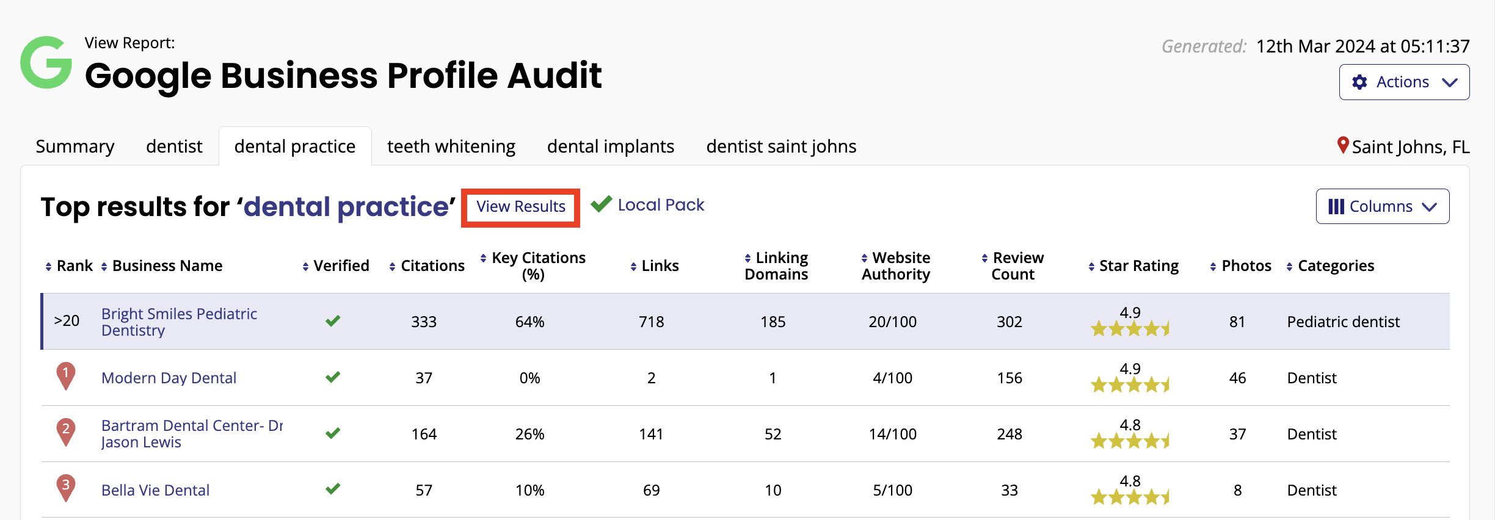Sort table by Review Count column
The width and height of the screenshot is (1495, 520).
[x=1013, y=266]
